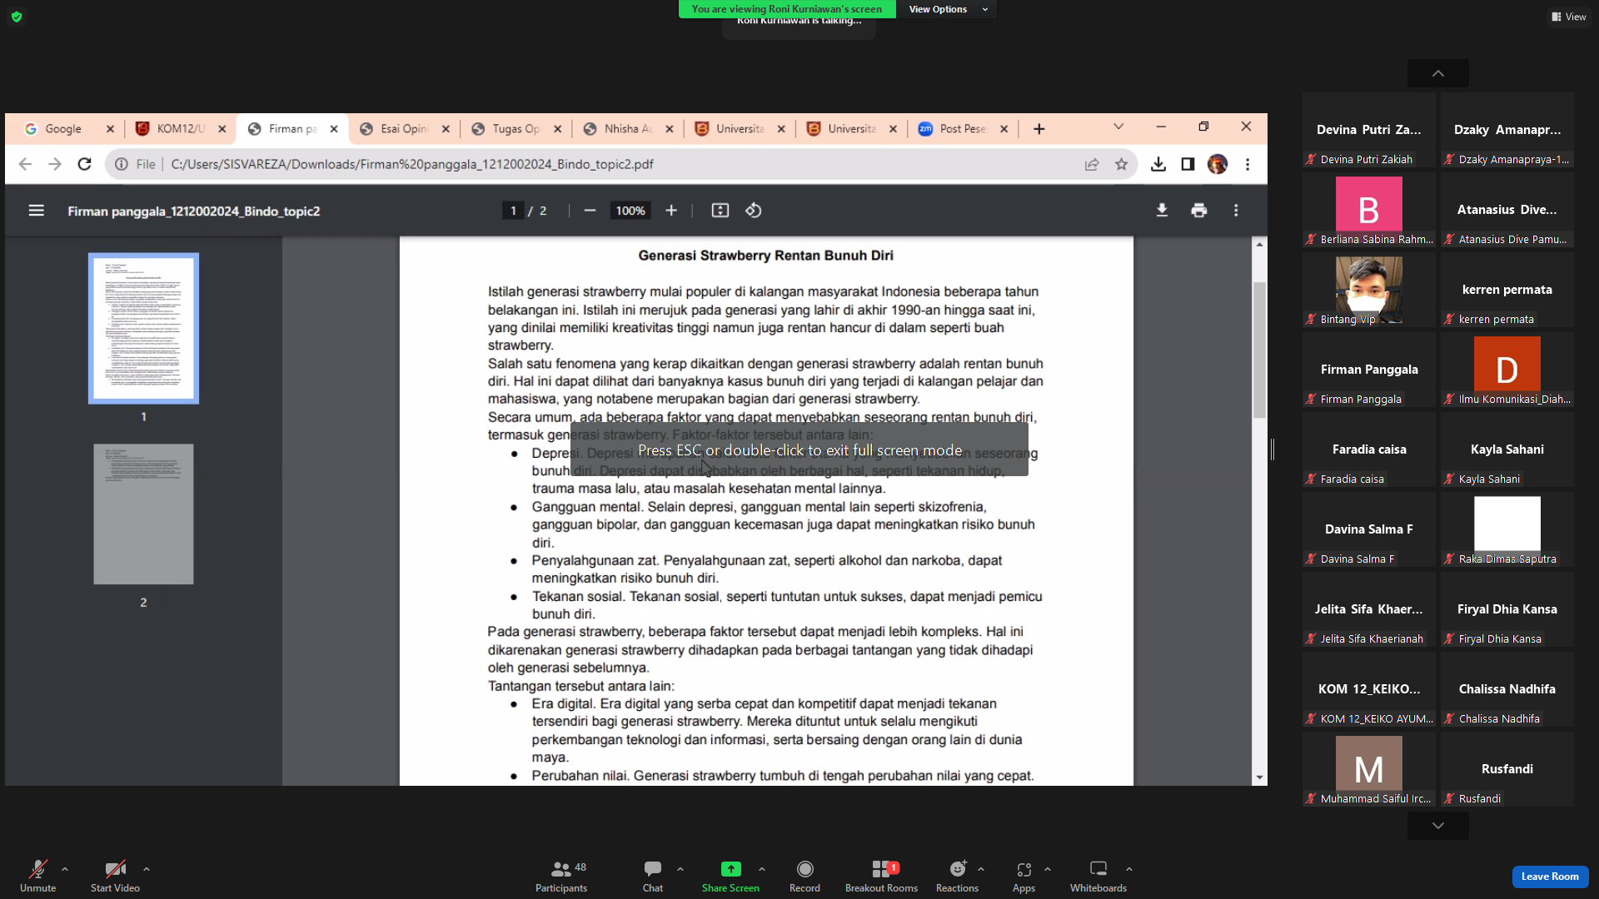Expand reactions options arrow
This screenshot has height=899, width=1599.
coord(981,869)
